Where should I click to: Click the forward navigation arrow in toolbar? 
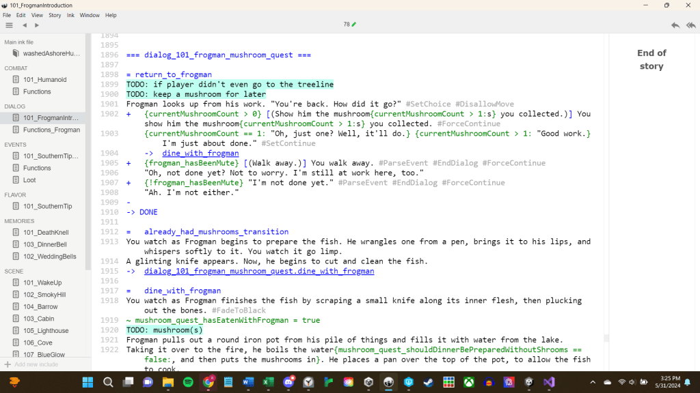[x=37, y=25]
